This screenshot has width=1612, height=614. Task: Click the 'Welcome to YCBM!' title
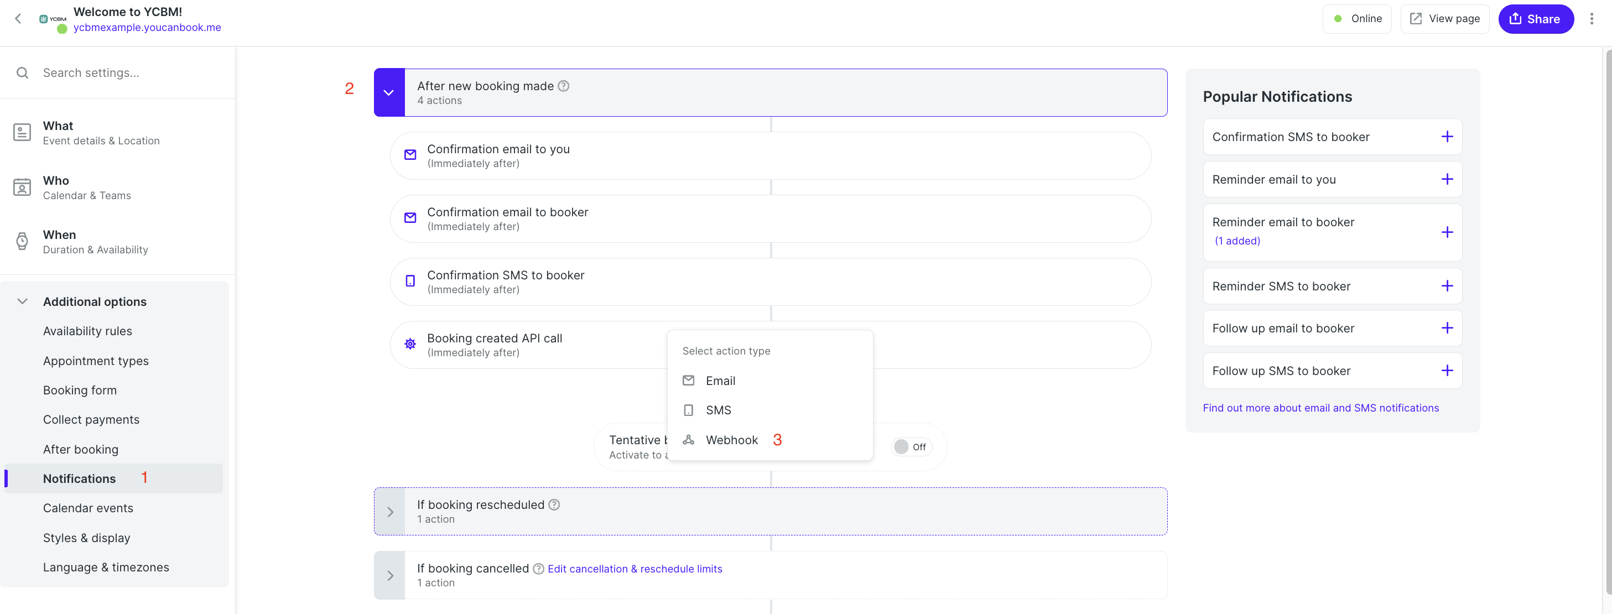(128, 12)
